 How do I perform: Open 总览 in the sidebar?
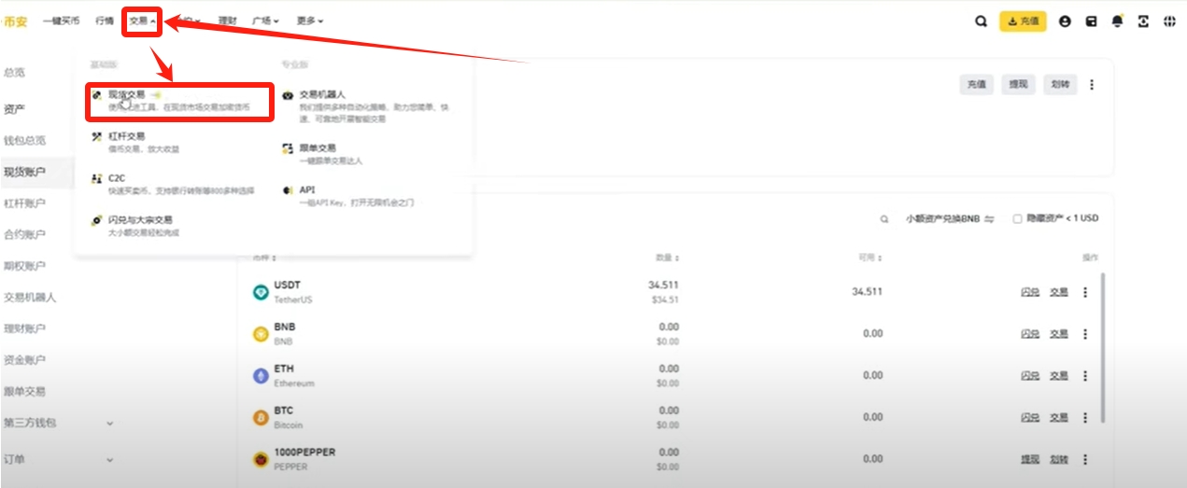(14, 72)
